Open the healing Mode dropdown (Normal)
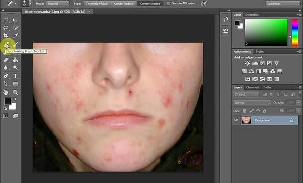 [58, 4]
